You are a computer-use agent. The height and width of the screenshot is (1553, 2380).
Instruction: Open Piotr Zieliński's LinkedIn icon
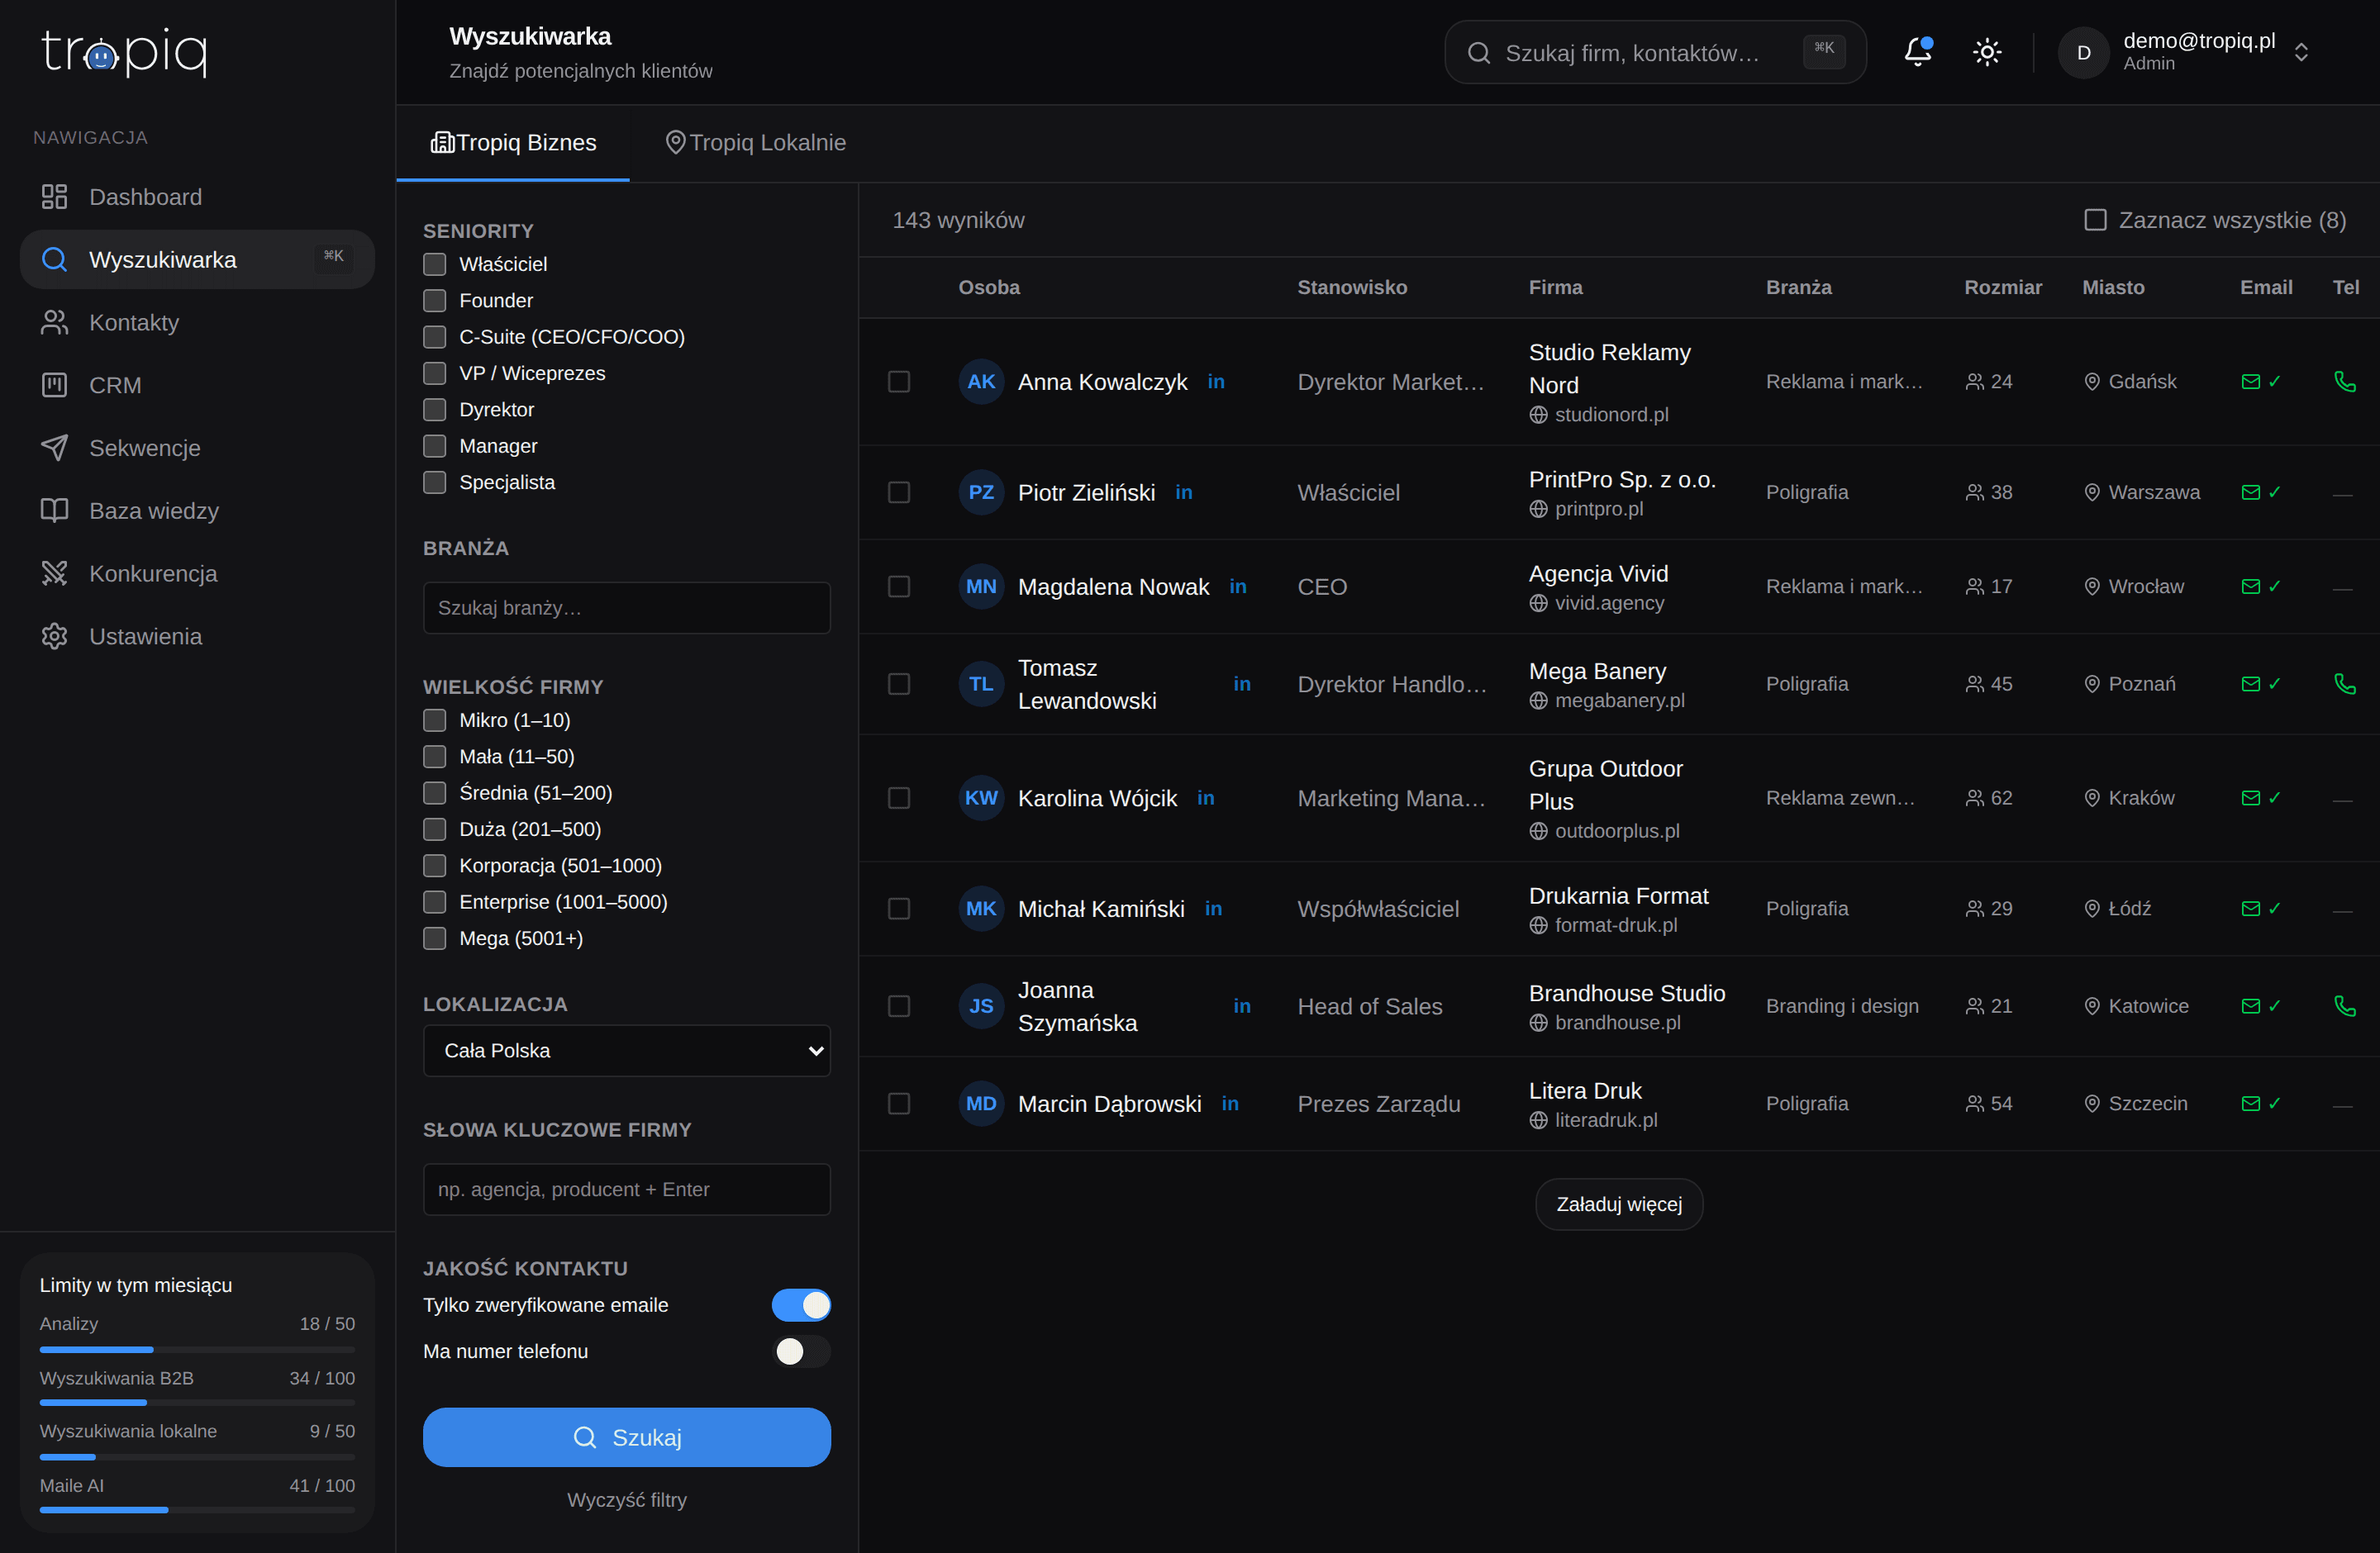coord(1184,492)
